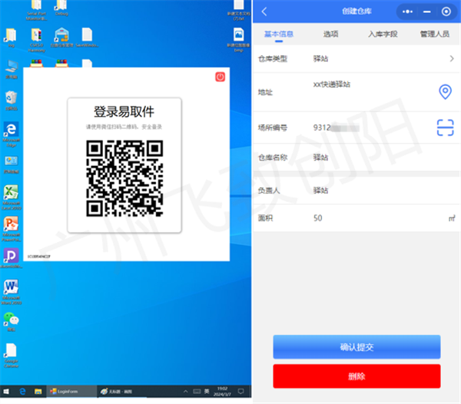
Task: Open the Microsoft Word 2010 desktop shortcut
Action: pos(12,292)
